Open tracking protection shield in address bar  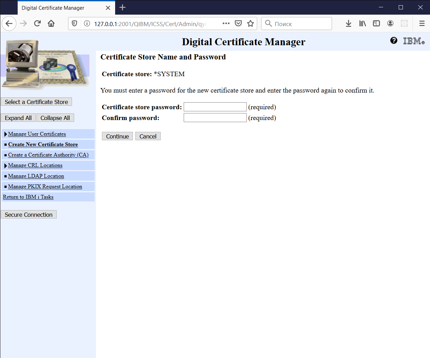pos(74,24)
